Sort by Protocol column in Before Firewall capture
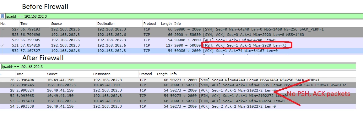Image resolution: width=363 pixels, height=123 pixels. [151, 24]
